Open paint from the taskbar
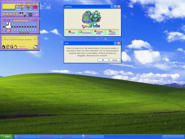This screenshot has height=139, width=185. click(x=25, y=137)
